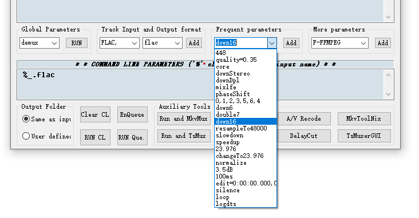This screenshot has width=419, height=218.
Task: Click the command line box containing %_.flac
Action: (200, 85)
